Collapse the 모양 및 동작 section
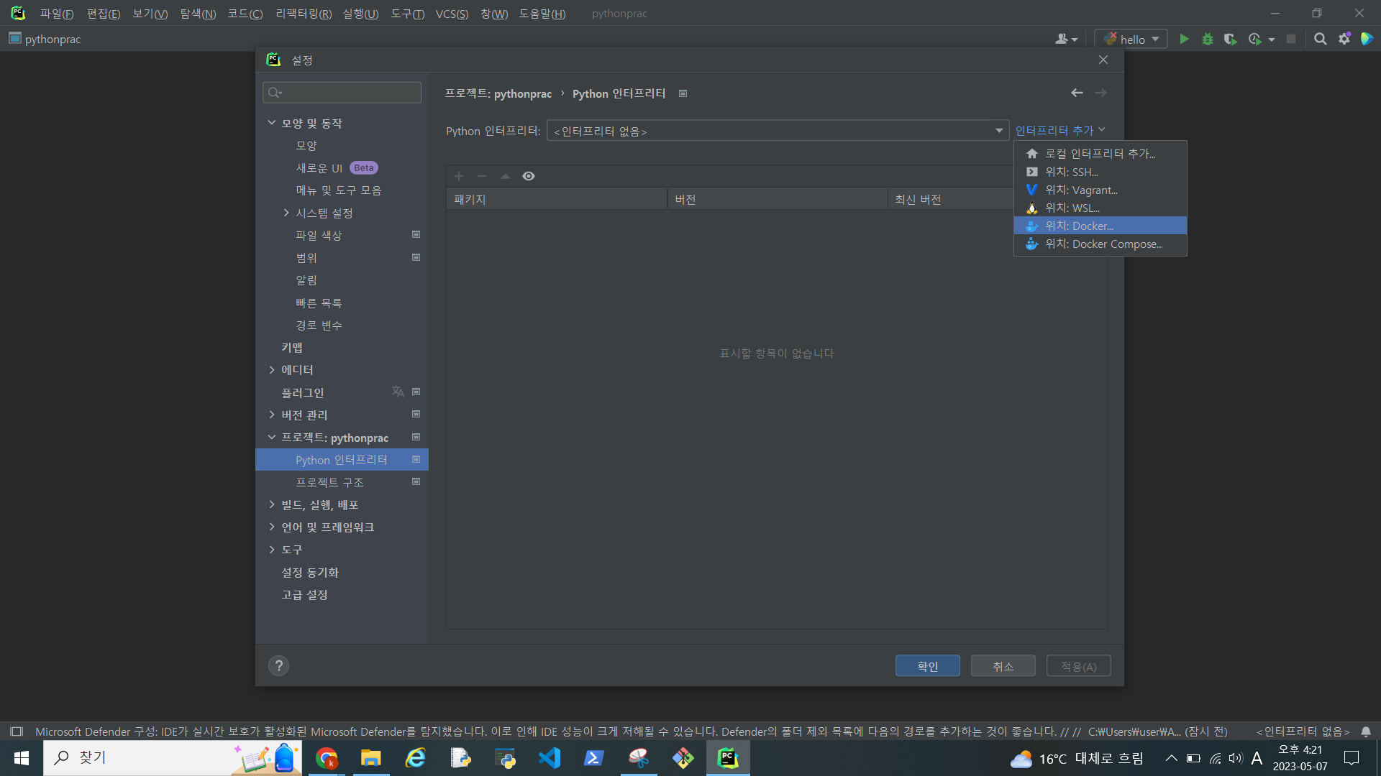1381x776 pixels. [272, 123]
